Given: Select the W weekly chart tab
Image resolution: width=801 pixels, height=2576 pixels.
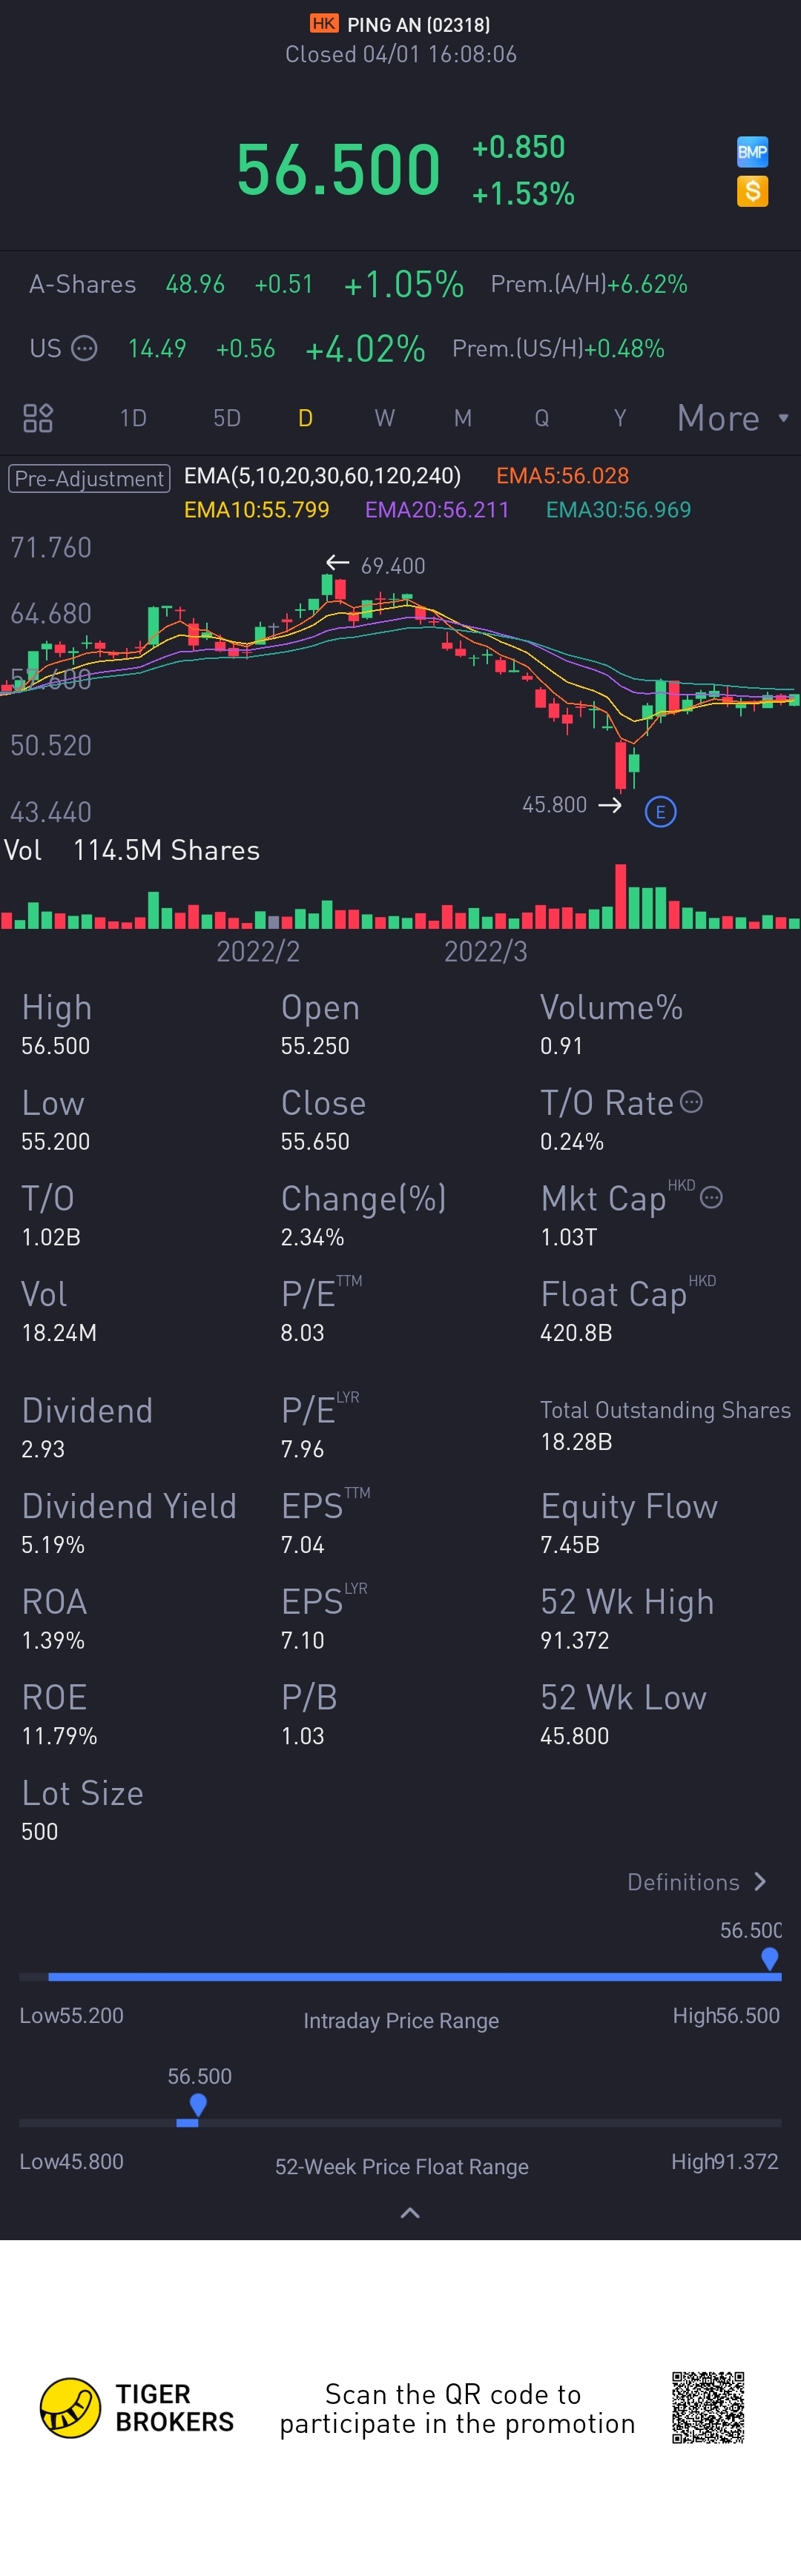Looking at the screenshot, I should pos(384,418).
